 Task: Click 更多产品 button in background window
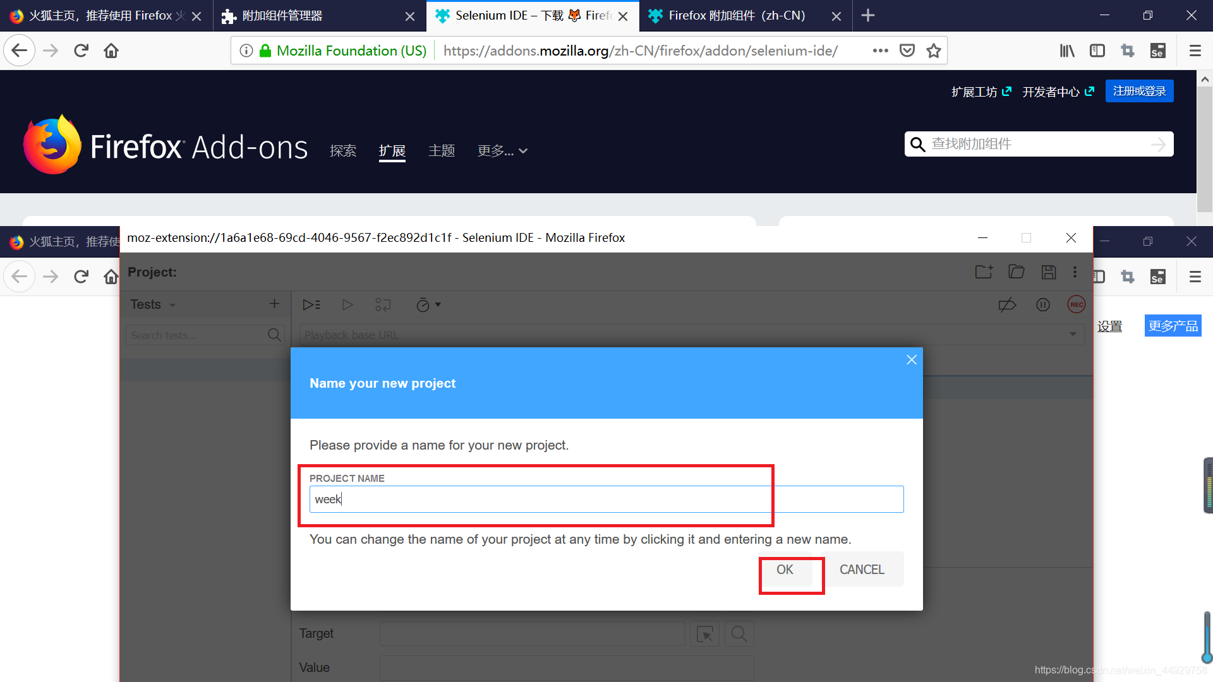click(x=1173, y=326)
